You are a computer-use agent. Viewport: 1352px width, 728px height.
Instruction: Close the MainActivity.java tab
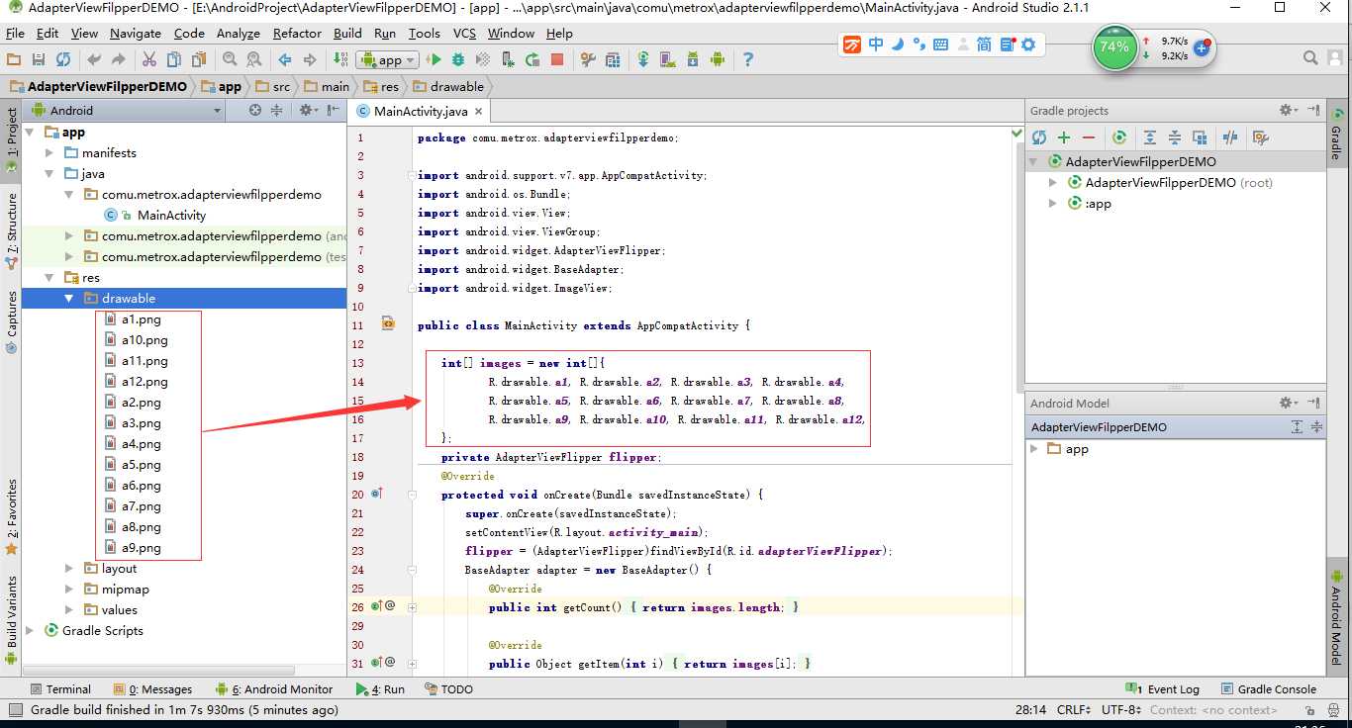[x=478, y=112]
